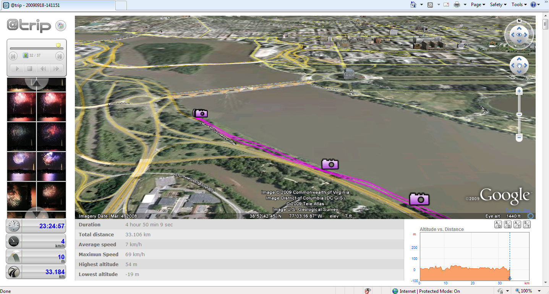Jump to the next photo in player
Image resolution: width=549 pixels, height=294 pixels.
pos(60,56)
